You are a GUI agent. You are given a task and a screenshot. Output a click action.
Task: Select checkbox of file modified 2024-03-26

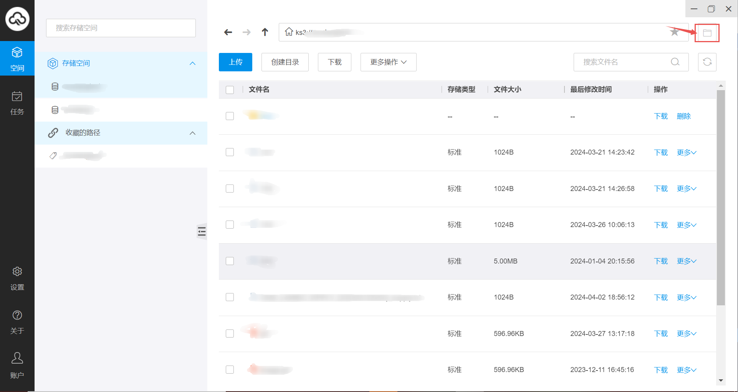230,225
